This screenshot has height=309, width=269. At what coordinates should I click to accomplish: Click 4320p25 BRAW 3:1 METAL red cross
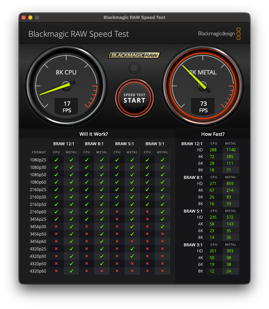pos(162,249)
